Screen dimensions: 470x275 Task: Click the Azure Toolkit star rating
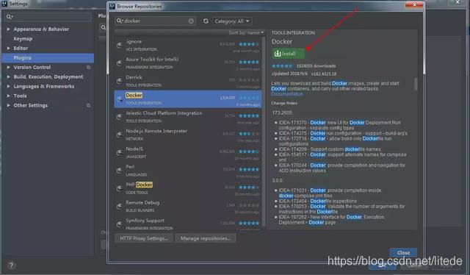coord(249,63)
